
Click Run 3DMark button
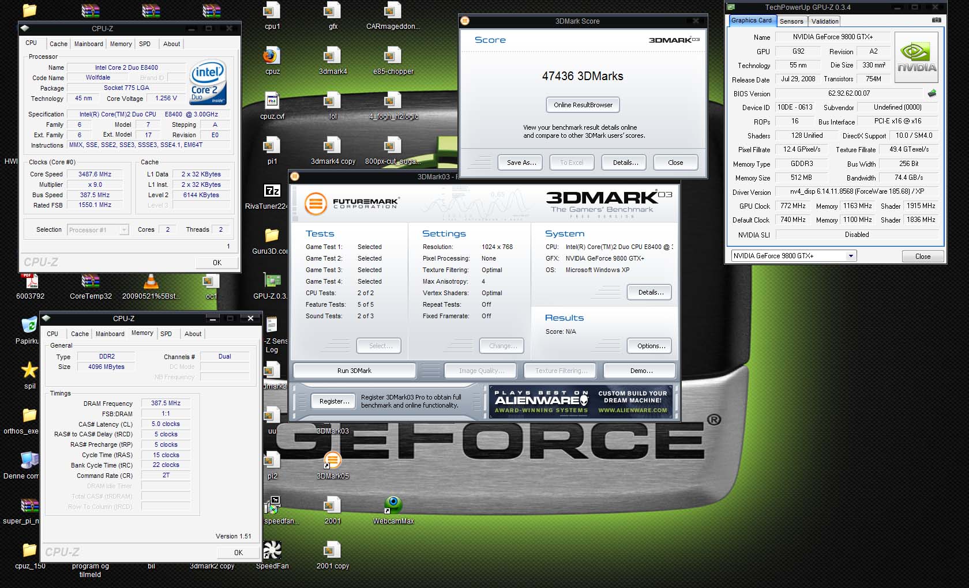354,371
